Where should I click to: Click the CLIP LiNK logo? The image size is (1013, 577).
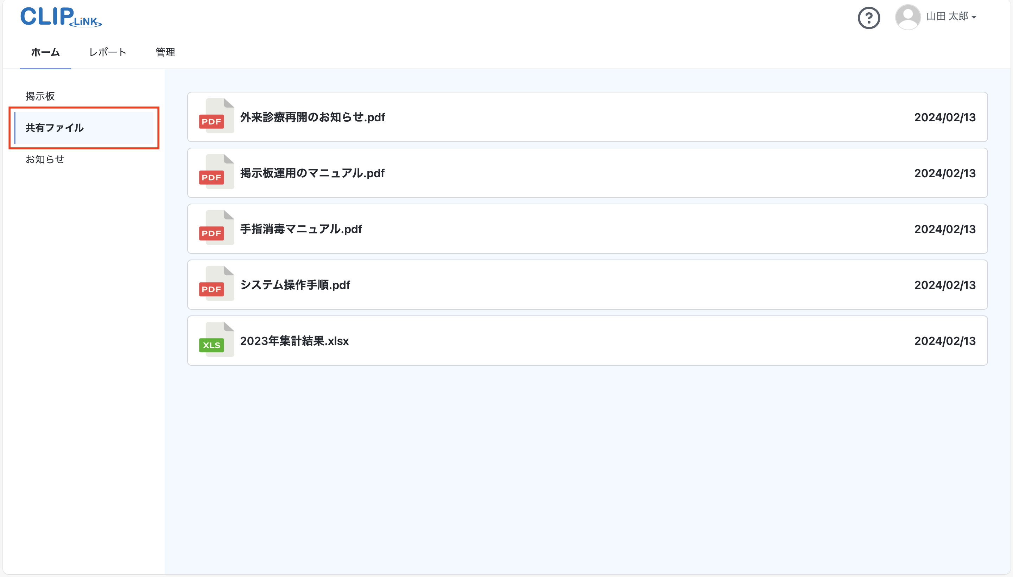point(60,17)
